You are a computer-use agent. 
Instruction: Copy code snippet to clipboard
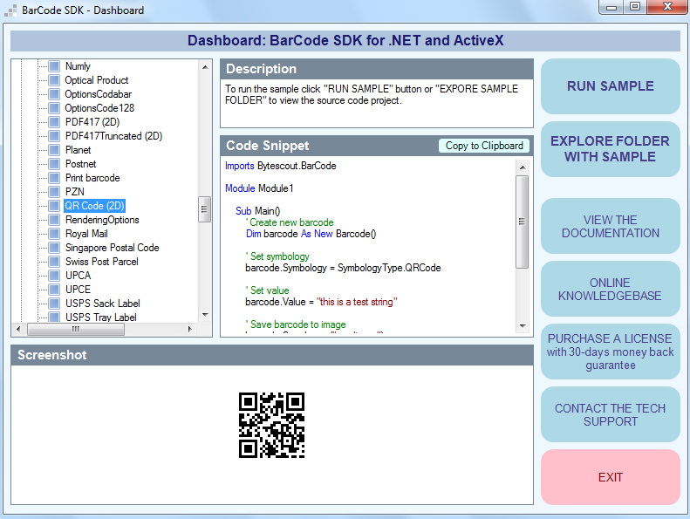[484, 146]
